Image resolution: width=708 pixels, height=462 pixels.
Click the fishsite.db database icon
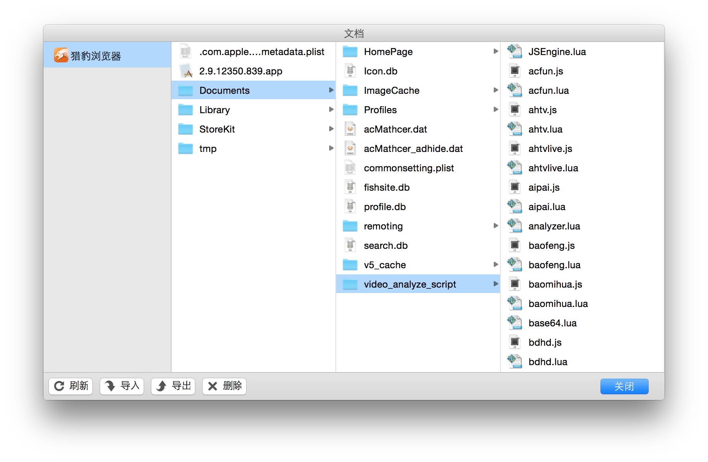coord(350,187)
